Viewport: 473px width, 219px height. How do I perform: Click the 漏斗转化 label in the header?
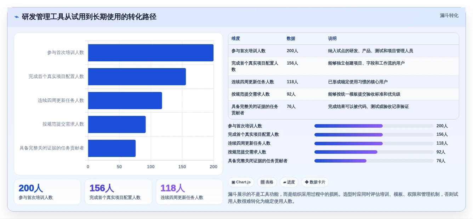(449, 16)
